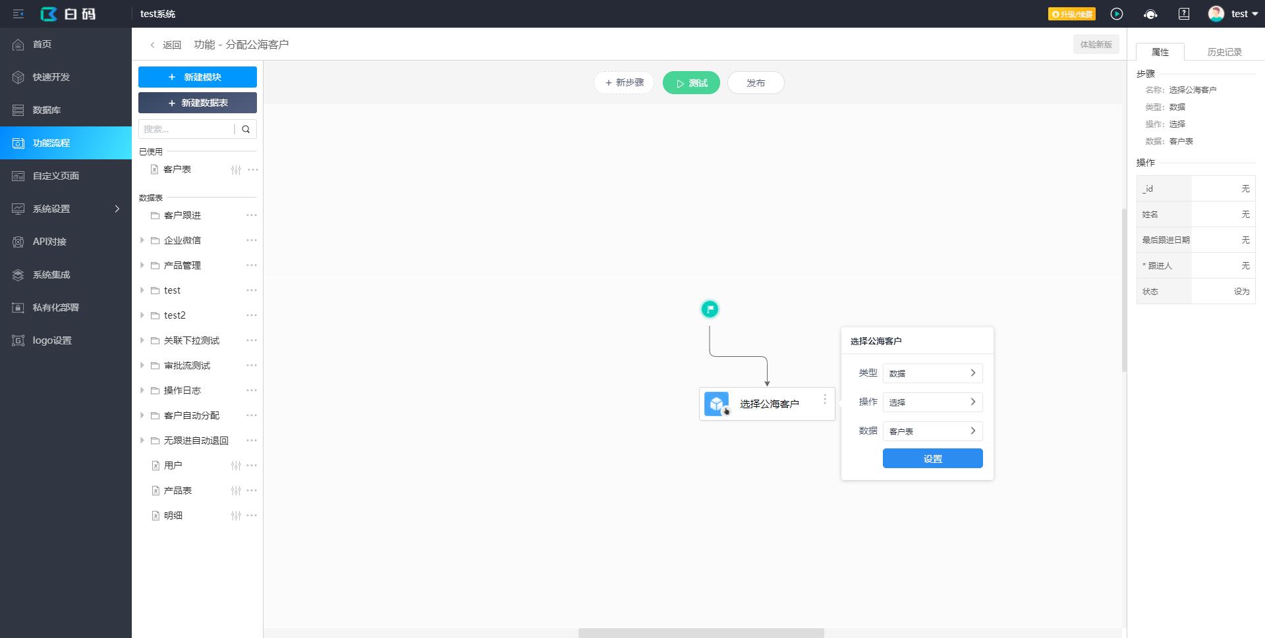This screenshot has height=638, width=1265.
Task: Click the search magnifier icon
Action: point(246,129)
